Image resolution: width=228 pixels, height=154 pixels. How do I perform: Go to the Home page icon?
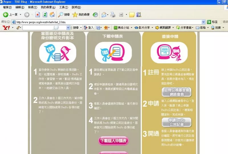pos(52,15)
